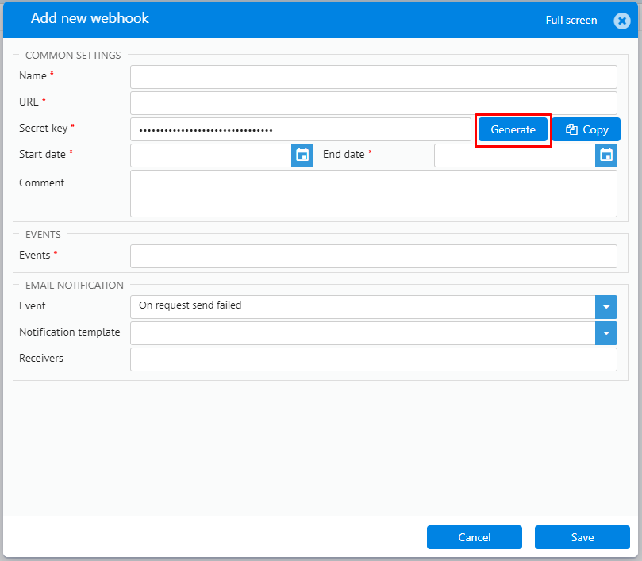Switch dialog to Full screen

[571, 20]
